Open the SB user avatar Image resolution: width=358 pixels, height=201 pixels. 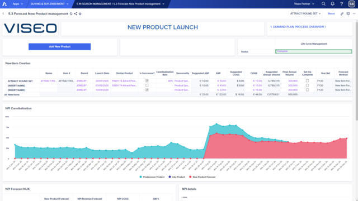click(x=352, y=4)
